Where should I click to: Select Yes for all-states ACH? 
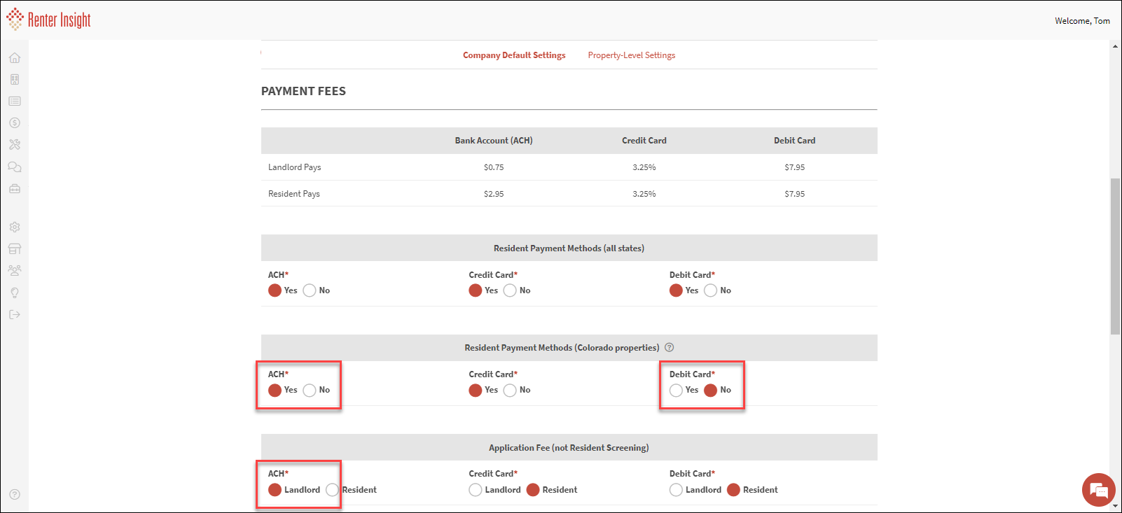pyautogui.click(x=275, y=290)
